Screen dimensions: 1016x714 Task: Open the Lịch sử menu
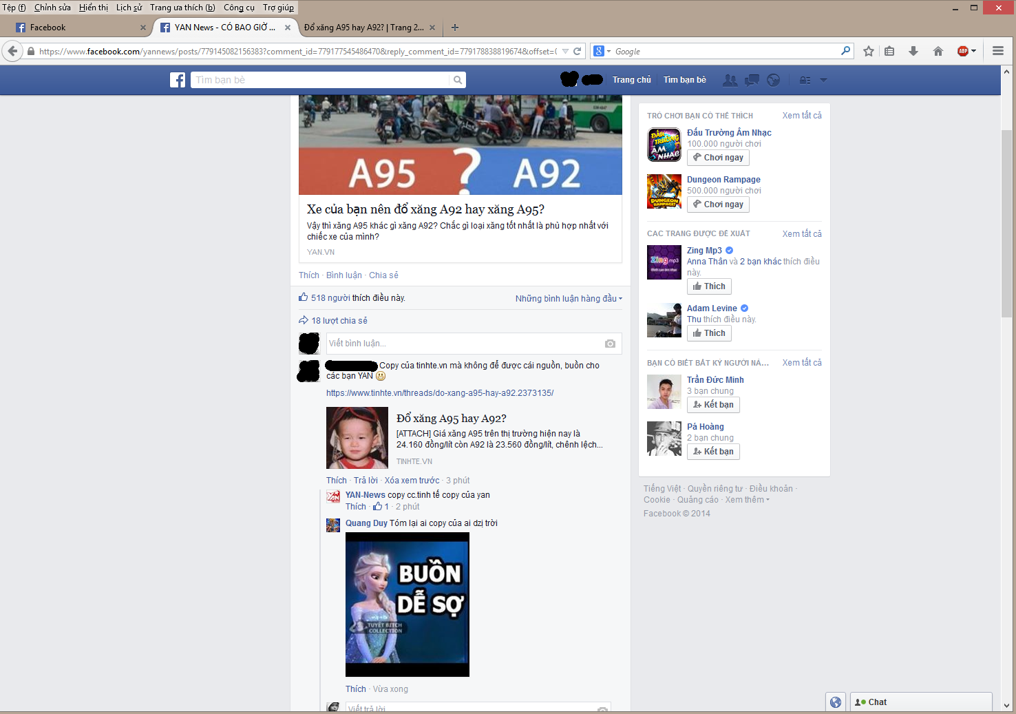coord(129,8)
